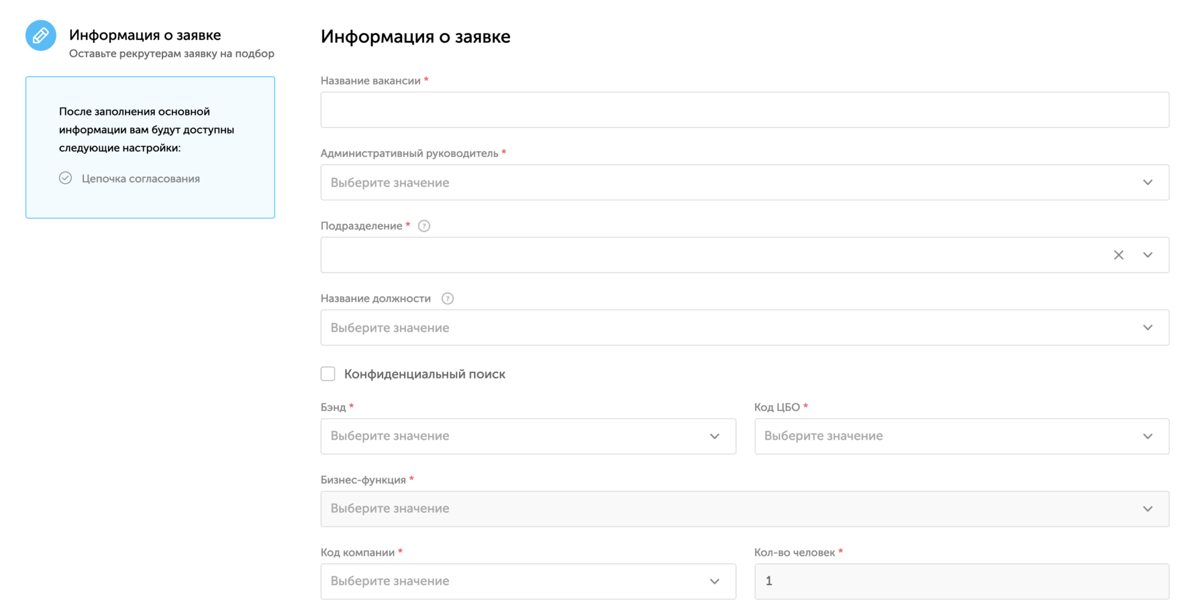Screen dimensions: 1196x616
Task: Click Цепочка согласования item in sidebar
Action: (x=140, y=178)
